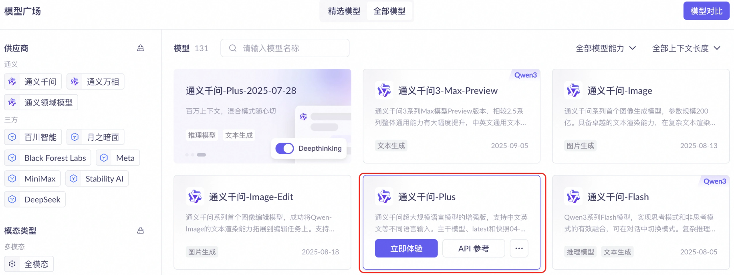Viewport: 734px width, 275px height.
Task: Select the 全模态 modality filter
Action: (x=29, y=264)
